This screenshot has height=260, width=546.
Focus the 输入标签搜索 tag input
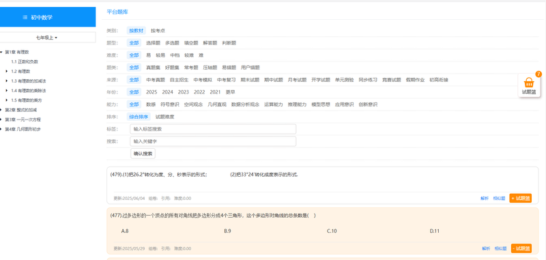[213, 129]
